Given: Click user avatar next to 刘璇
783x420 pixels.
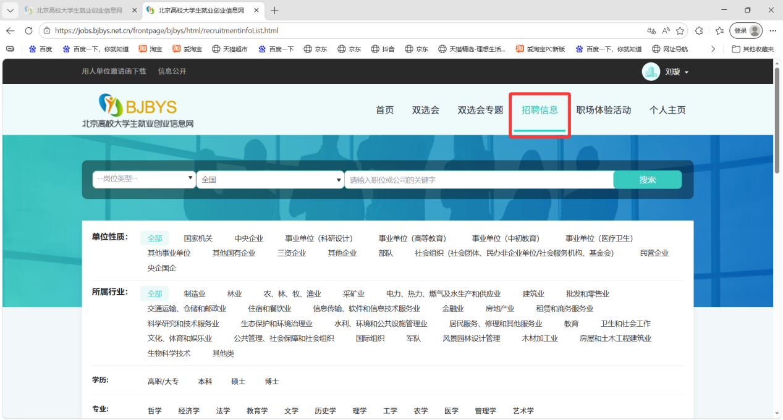Looking at the screenshot, I should coord(651,72).
